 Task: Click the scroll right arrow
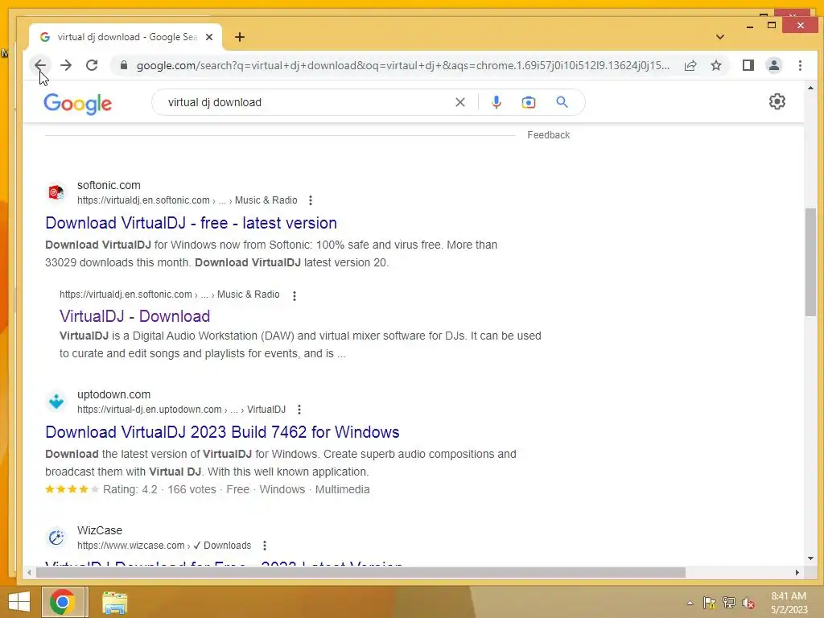797,572
